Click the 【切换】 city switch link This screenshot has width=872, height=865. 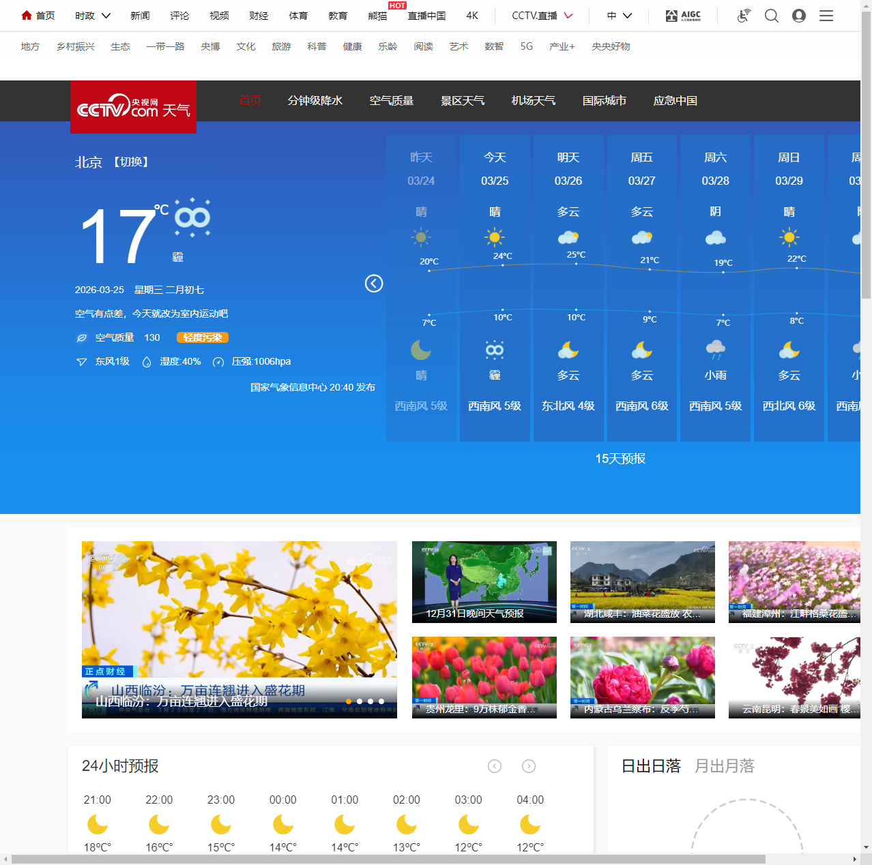point(131,162)
